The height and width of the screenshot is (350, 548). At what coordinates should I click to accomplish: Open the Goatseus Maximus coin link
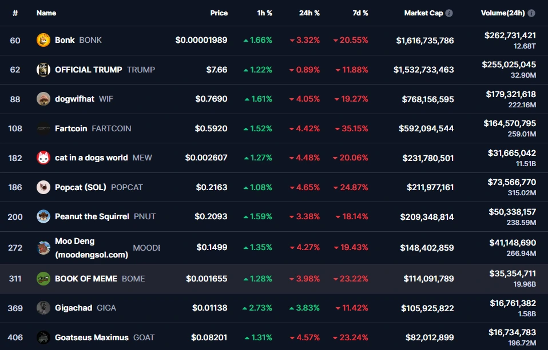pyautogui.click(x=92, y=337)
